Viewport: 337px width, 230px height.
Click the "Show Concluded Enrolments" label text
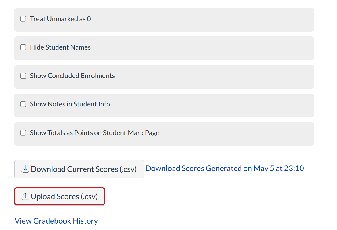72,76
